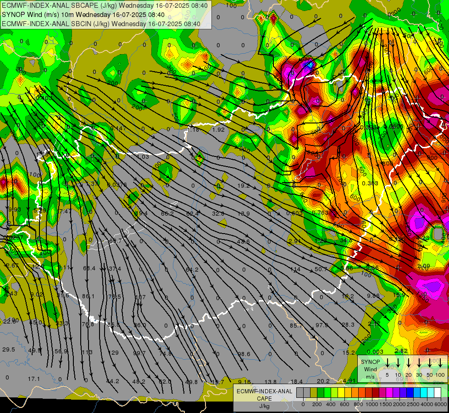
Task: Click the SBCIN value 29.5 on map
Action: point(9,349)
